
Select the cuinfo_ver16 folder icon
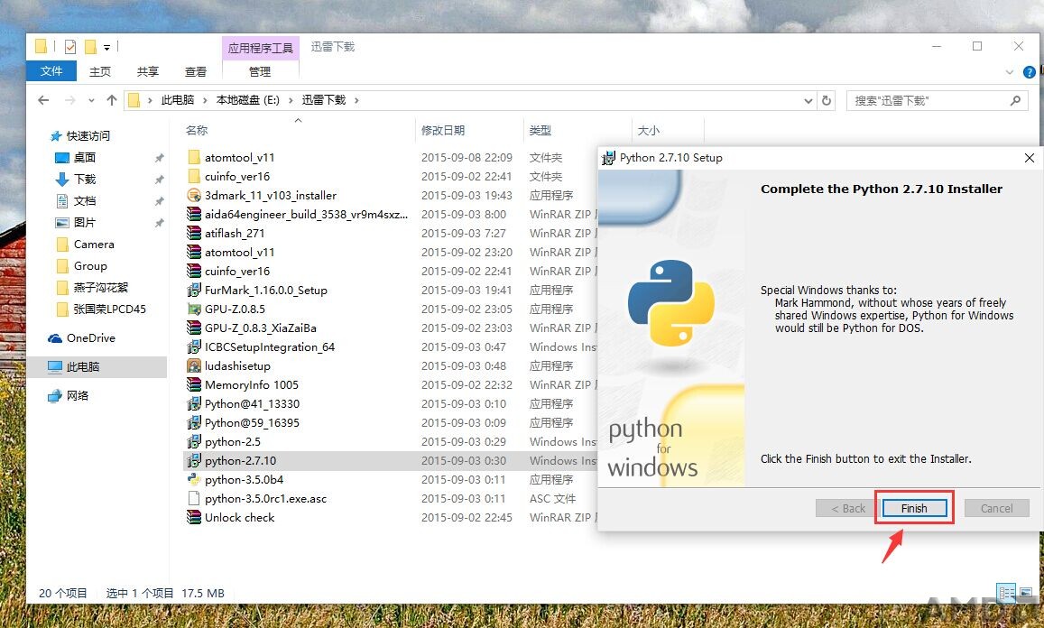194,177
